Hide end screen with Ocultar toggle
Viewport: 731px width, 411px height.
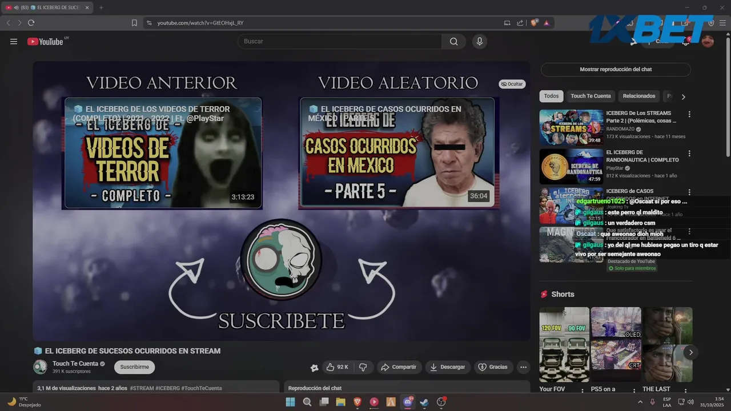click(x=512, y=84)
